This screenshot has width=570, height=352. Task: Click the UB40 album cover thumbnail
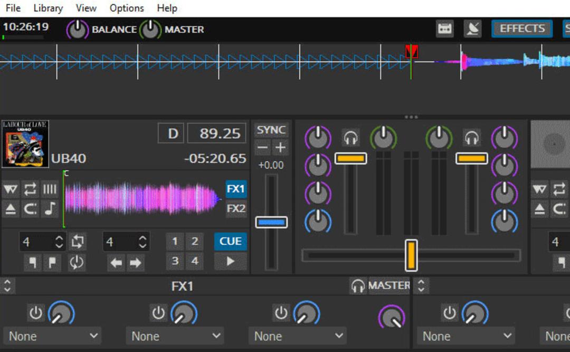[x=25, y=144]
